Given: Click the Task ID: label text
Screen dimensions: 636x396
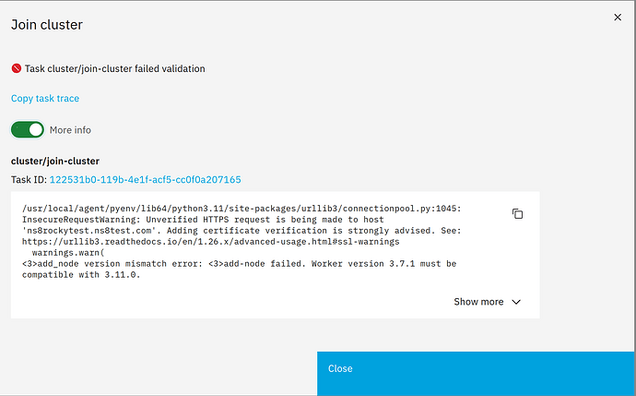Looking at the screenshot, I should pyautogui.click(x=29, y=179).
